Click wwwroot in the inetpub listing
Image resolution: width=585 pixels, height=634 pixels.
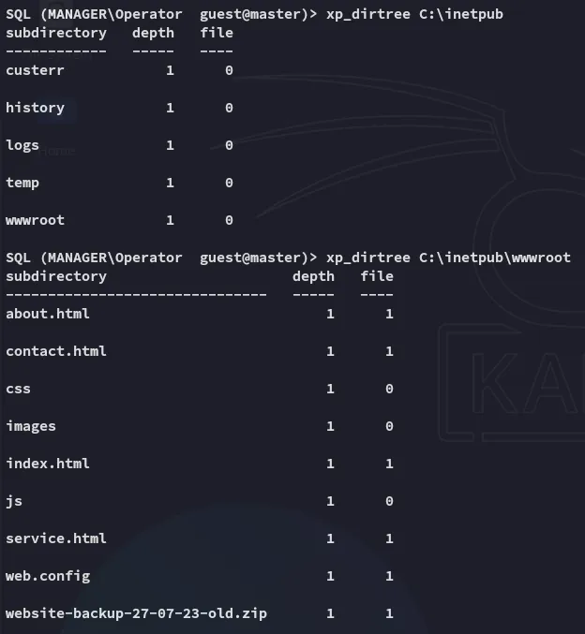36,220
